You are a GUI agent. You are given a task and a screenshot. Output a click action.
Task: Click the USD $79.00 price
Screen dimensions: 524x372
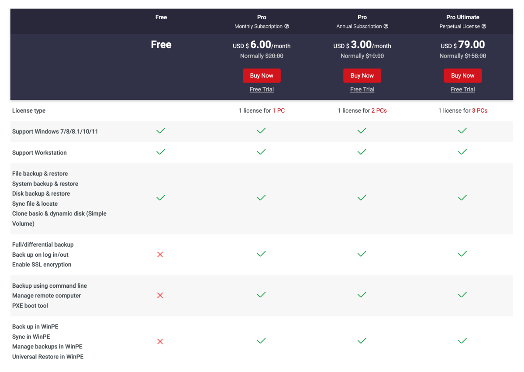(462, 45)
